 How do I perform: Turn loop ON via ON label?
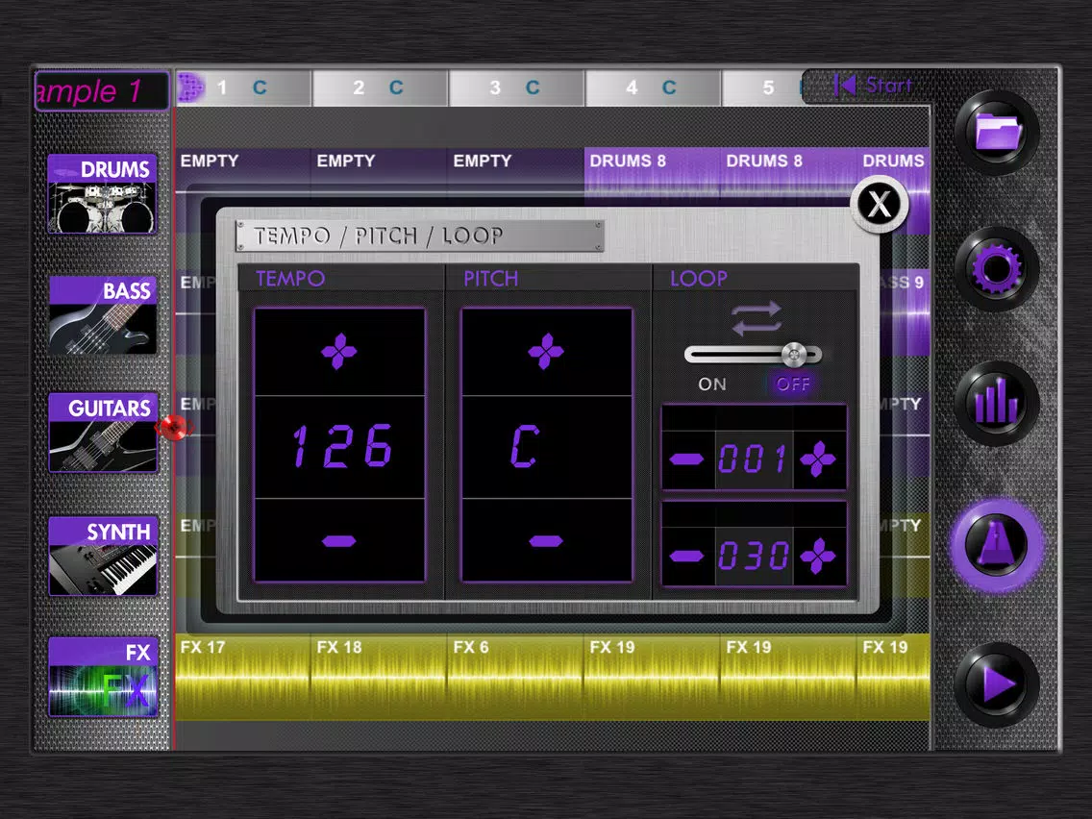711,384
